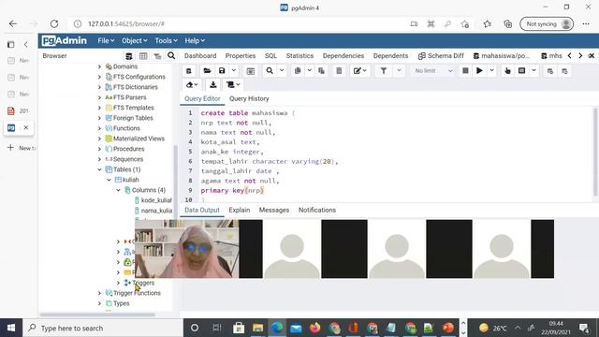Click the Browser panel View Data grid icon

(x=143, y=56)
